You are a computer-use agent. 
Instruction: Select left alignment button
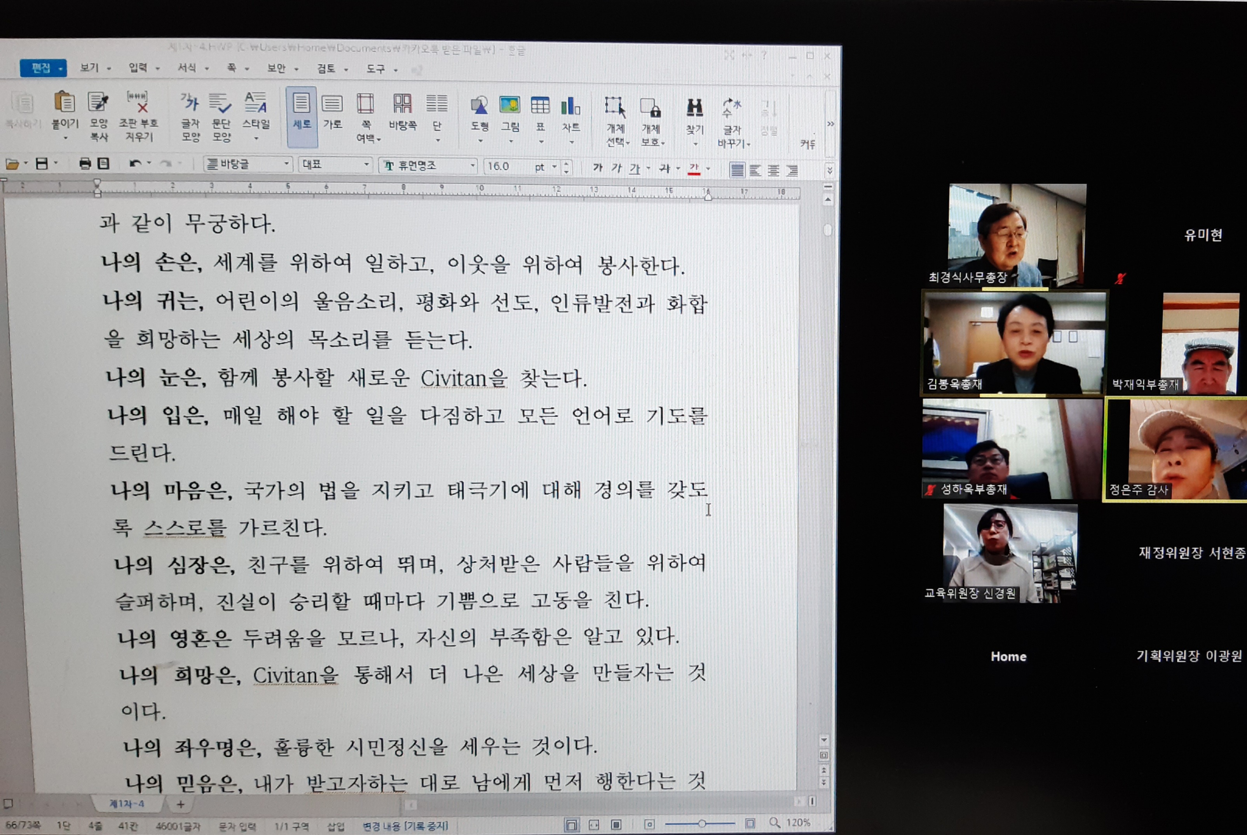755,170
